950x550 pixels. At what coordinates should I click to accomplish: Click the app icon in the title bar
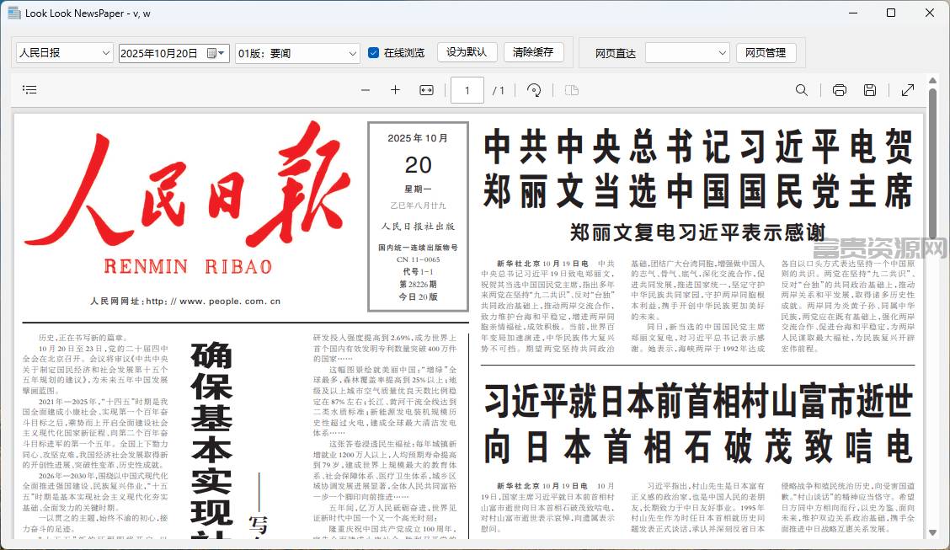(x=14, y=13)
